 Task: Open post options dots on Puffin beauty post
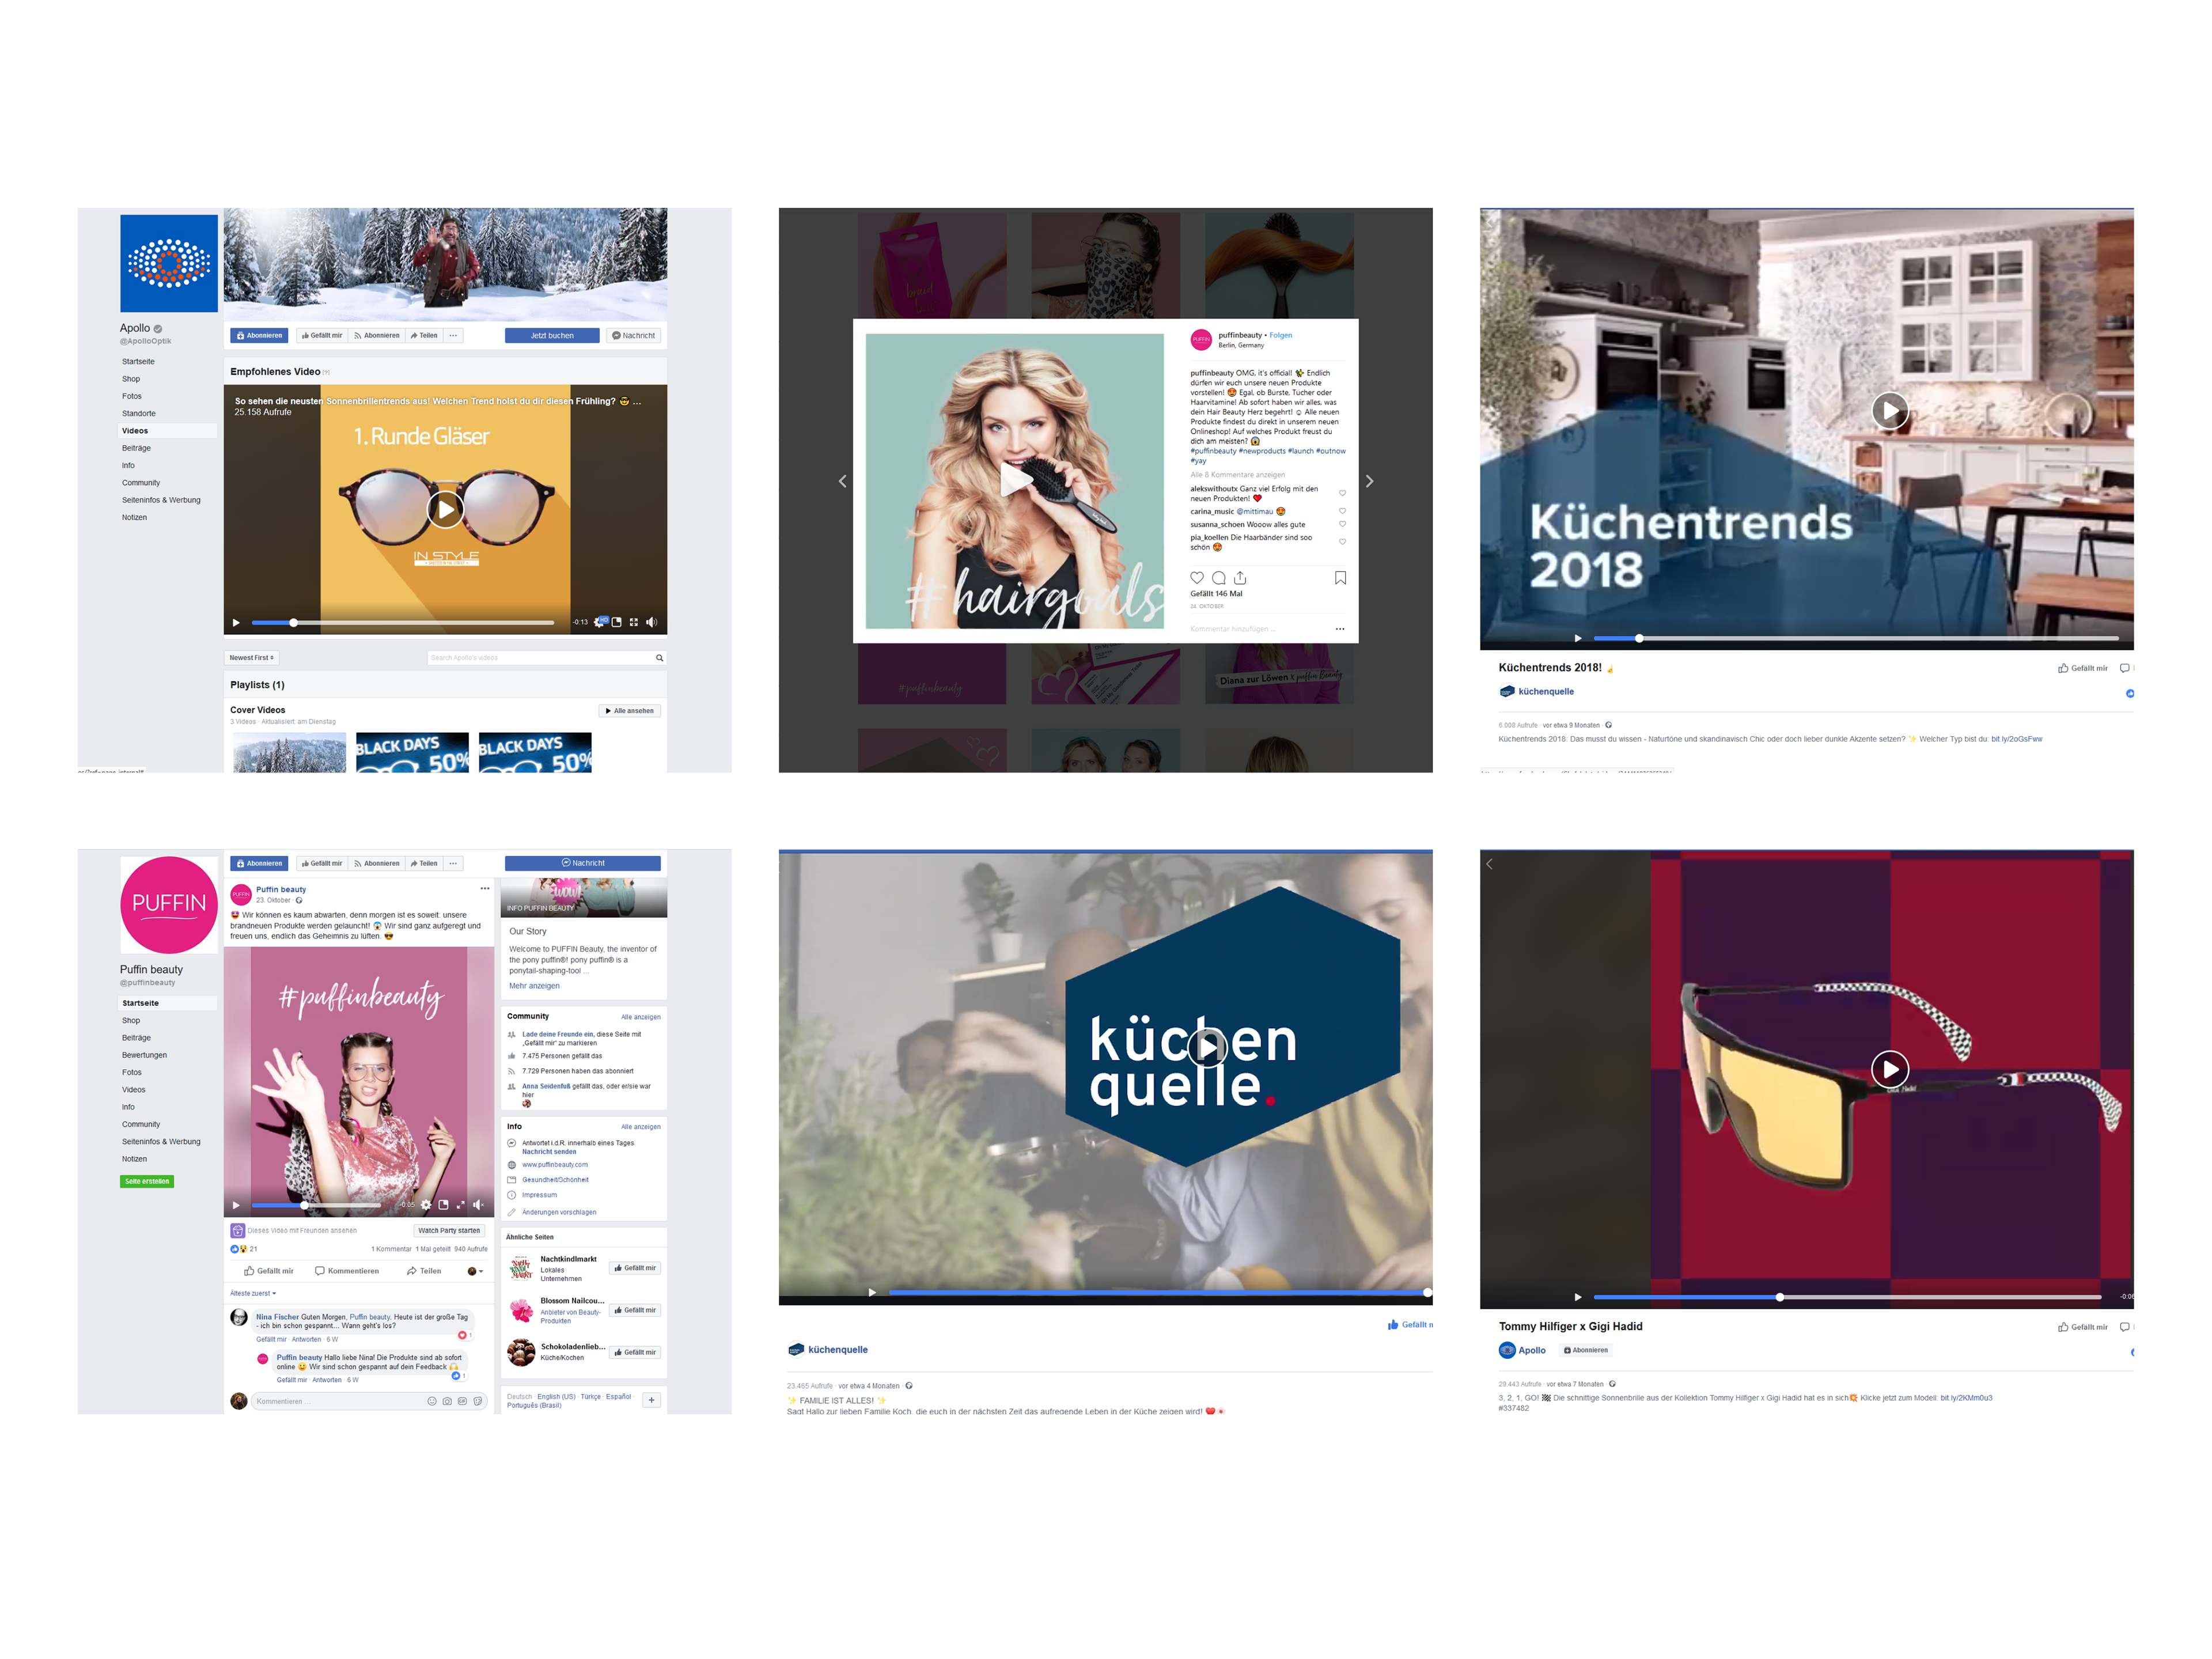[485, 889]
